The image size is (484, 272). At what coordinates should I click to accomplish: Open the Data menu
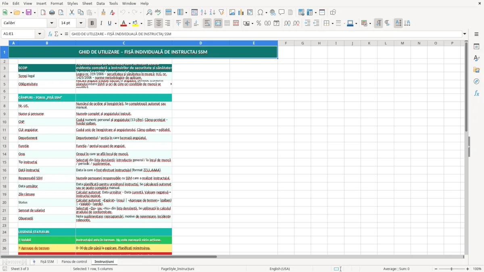(100, 3)
